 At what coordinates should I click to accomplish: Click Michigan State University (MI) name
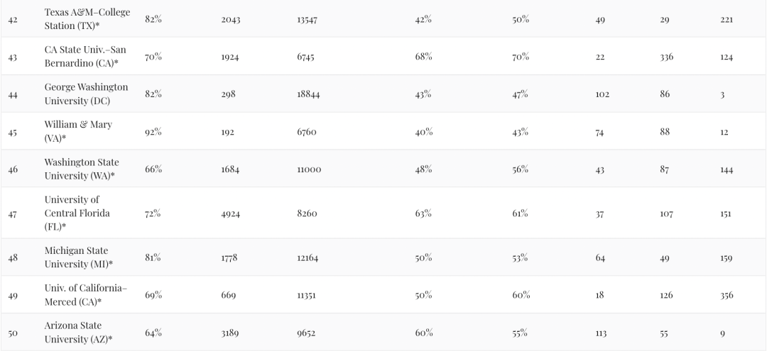(x=78, y=257)
